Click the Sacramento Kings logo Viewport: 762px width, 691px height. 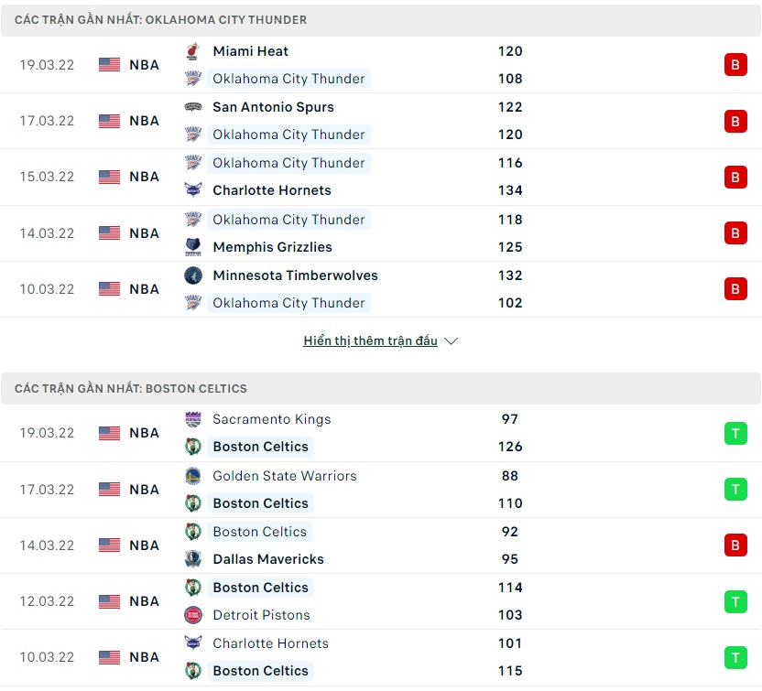pos(192,419)
